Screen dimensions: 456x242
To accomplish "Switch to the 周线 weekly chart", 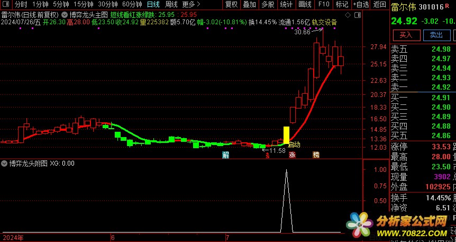I will click(x=171, y=4).
